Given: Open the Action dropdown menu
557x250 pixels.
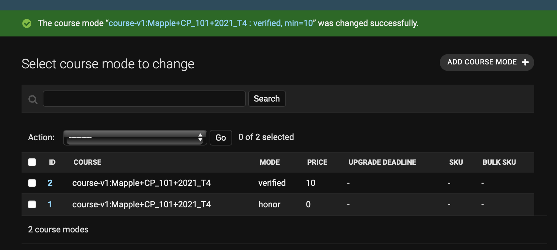Looking at the screenshot, I should [x=135, y=137].
